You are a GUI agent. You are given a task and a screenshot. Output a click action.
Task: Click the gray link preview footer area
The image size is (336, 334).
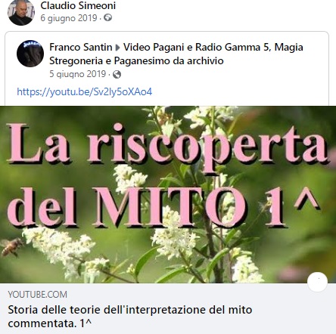tap(168, 308)
